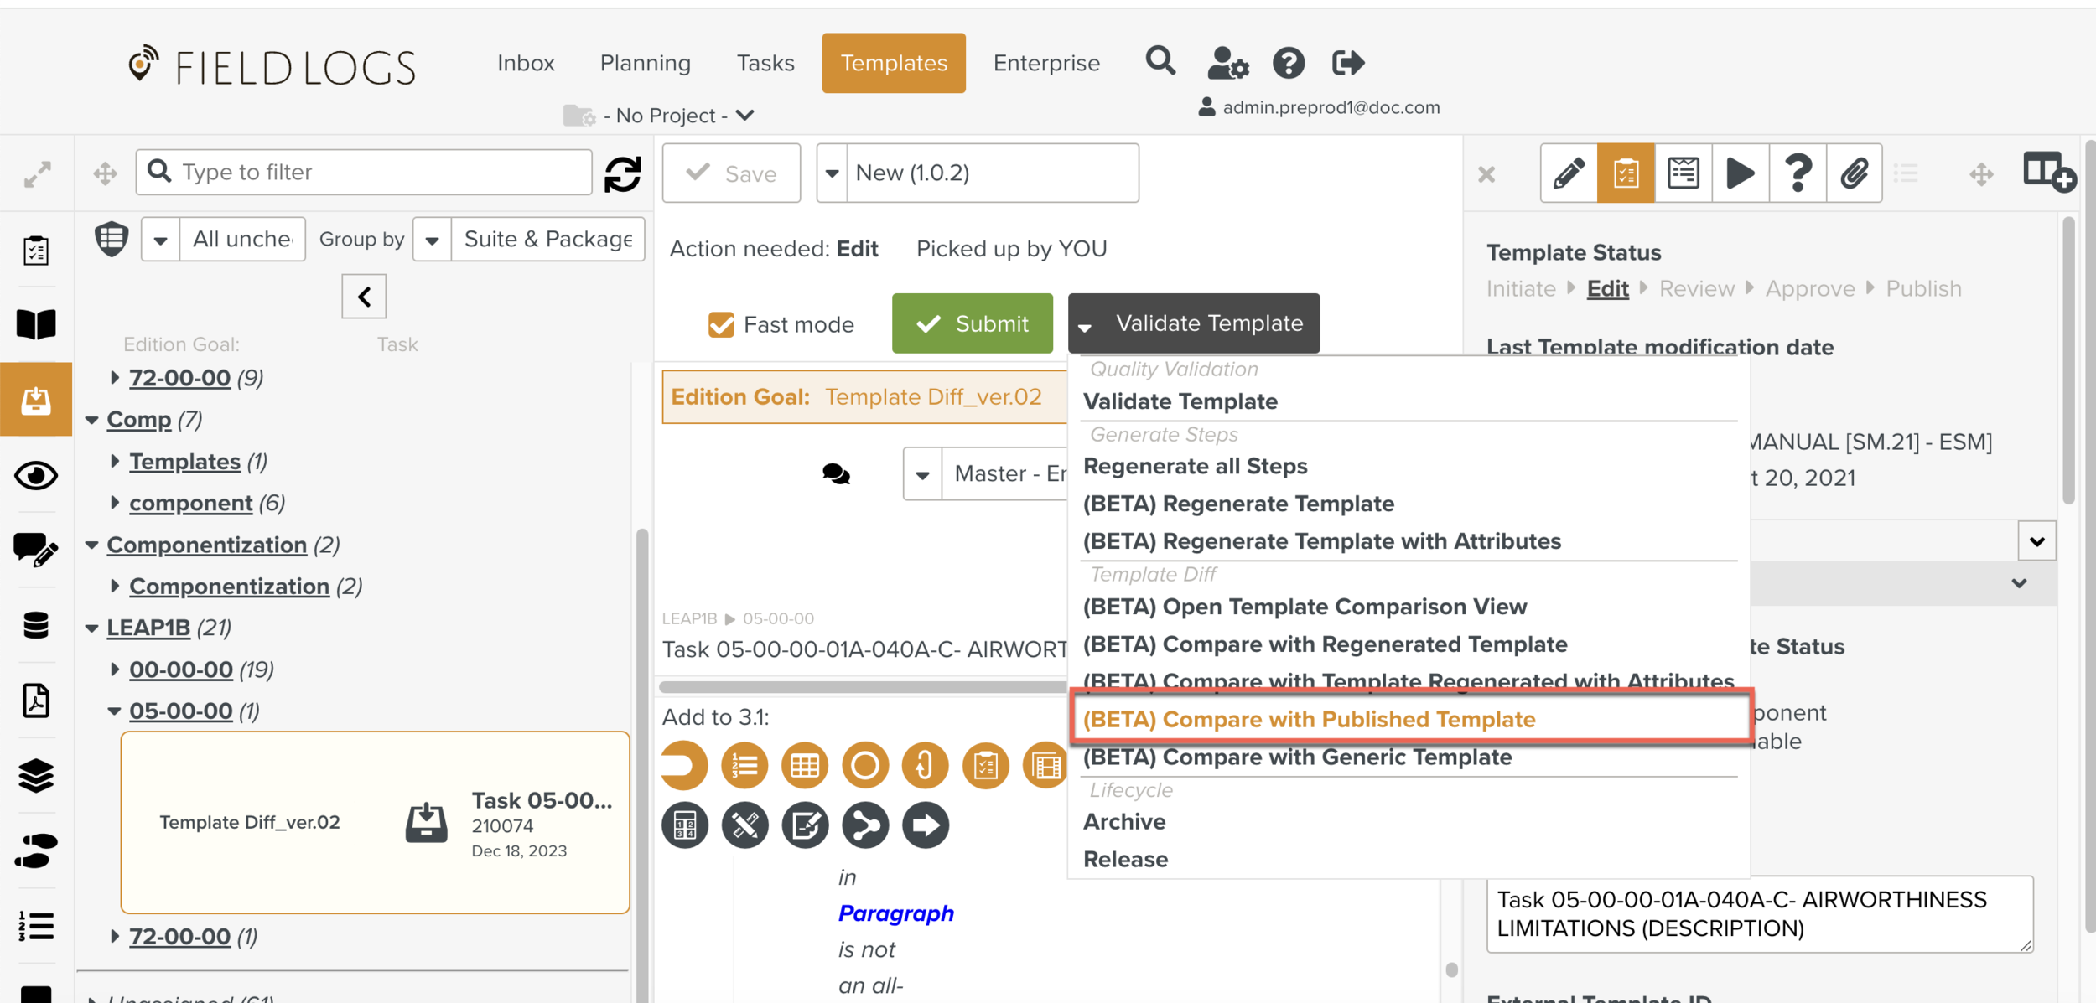
Task: Open the version dropdown showing New (1.0.2)
Action: pos(832,173)
